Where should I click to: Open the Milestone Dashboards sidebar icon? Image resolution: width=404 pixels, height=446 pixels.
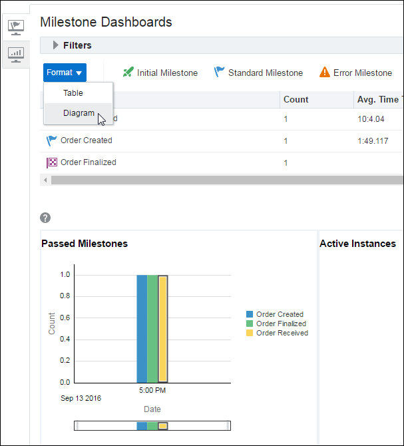[15, 27]
